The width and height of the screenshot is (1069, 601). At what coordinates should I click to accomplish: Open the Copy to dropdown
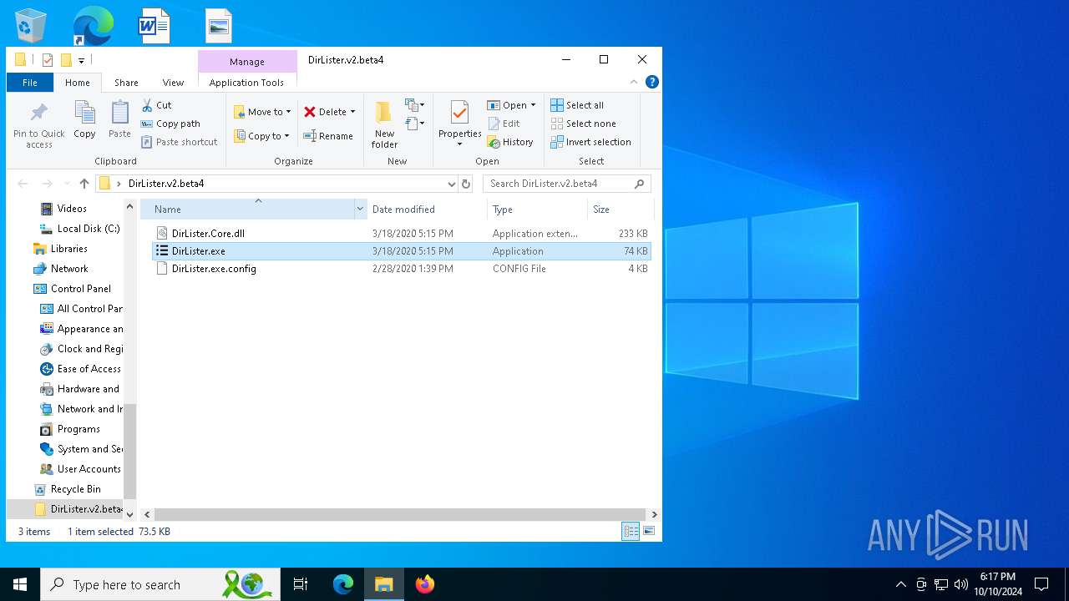261,136
